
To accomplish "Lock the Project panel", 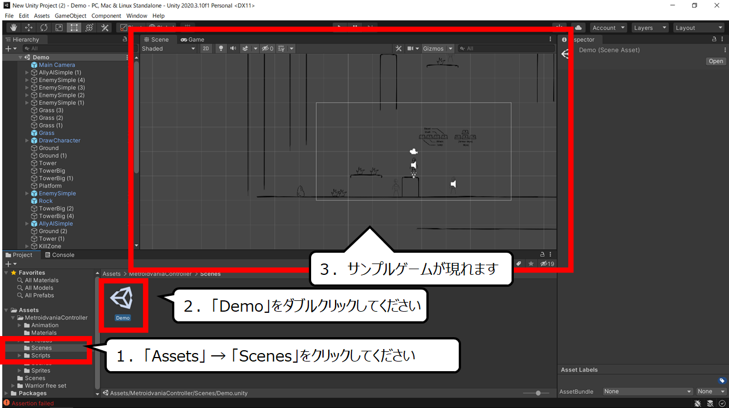I will click(x=543, y=255).
